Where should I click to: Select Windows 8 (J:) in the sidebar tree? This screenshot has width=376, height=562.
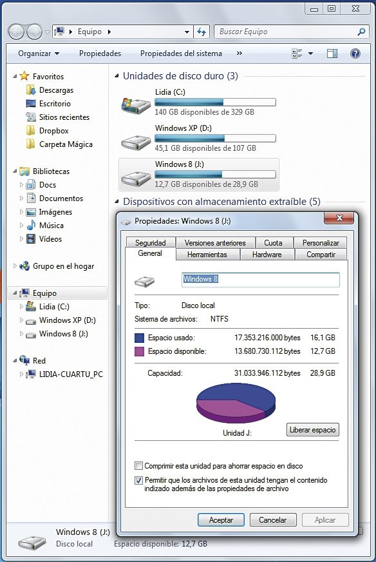click(x=63, y=334)
